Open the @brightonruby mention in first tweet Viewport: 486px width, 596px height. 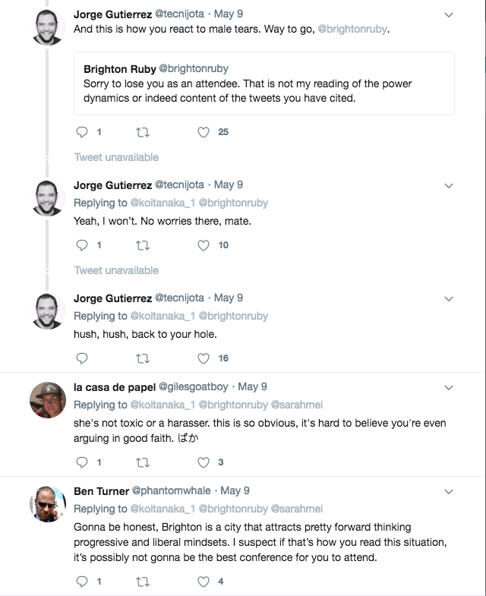point(352,30)
